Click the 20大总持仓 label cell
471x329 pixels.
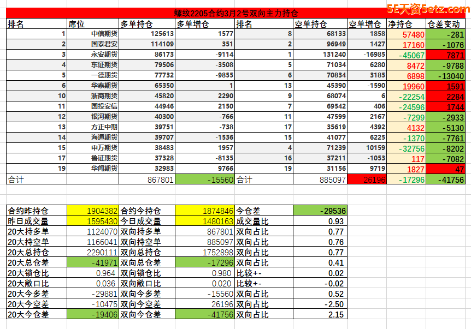pyautogui.click(x=36, y=252)
